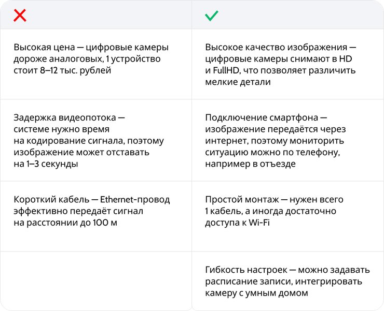
Task: Click the words 'например в отъезде'
Action: click(251, 164)
